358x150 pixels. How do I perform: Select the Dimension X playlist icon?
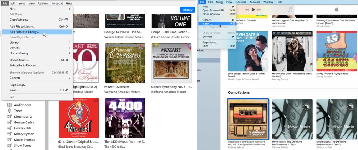coord(10,117)
